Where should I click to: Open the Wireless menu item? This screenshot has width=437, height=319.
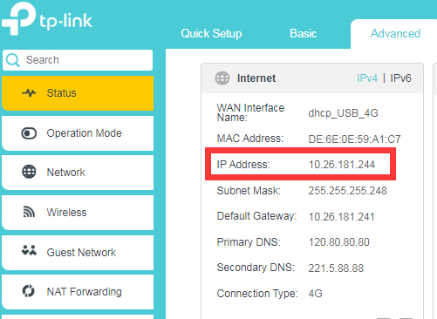(x=78, y=213)
